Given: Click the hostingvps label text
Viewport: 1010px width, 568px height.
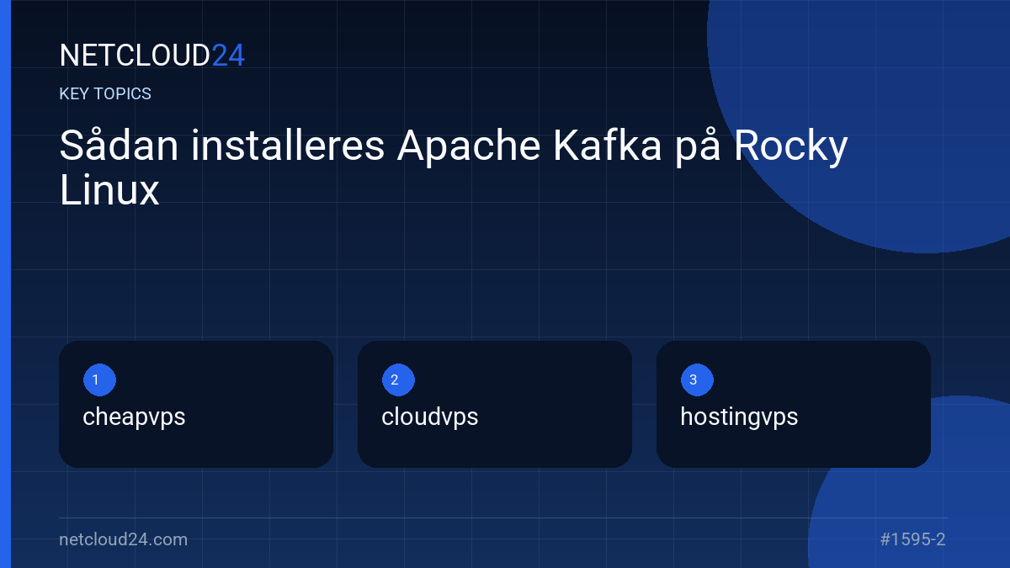Looking at the screenshot, I should pos(739,417).
